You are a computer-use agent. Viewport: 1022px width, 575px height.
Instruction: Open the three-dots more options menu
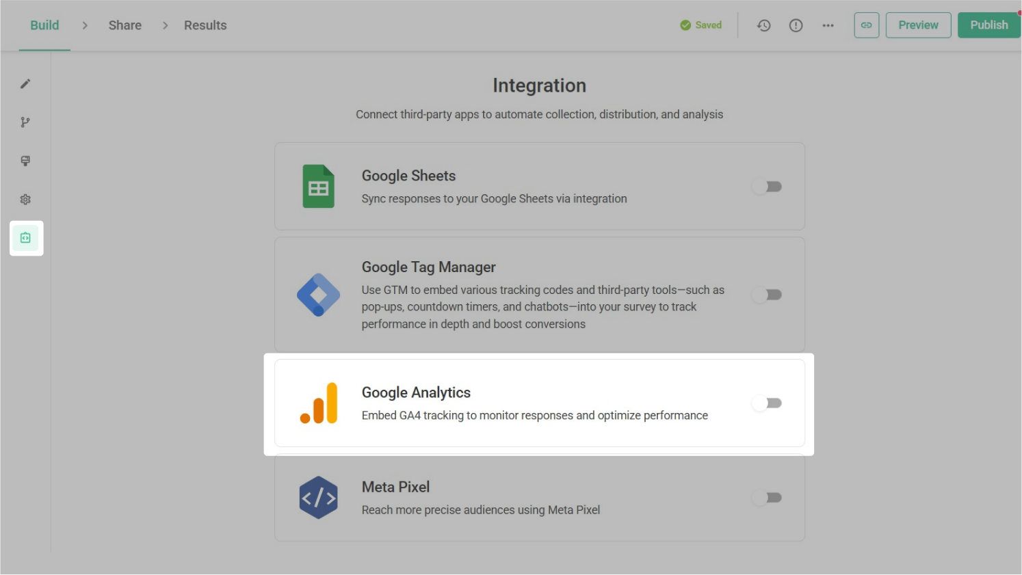(x=828, y=25)
